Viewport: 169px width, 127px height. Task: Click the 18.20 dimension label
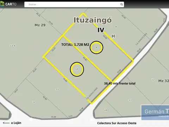click(x=156, y=31)
